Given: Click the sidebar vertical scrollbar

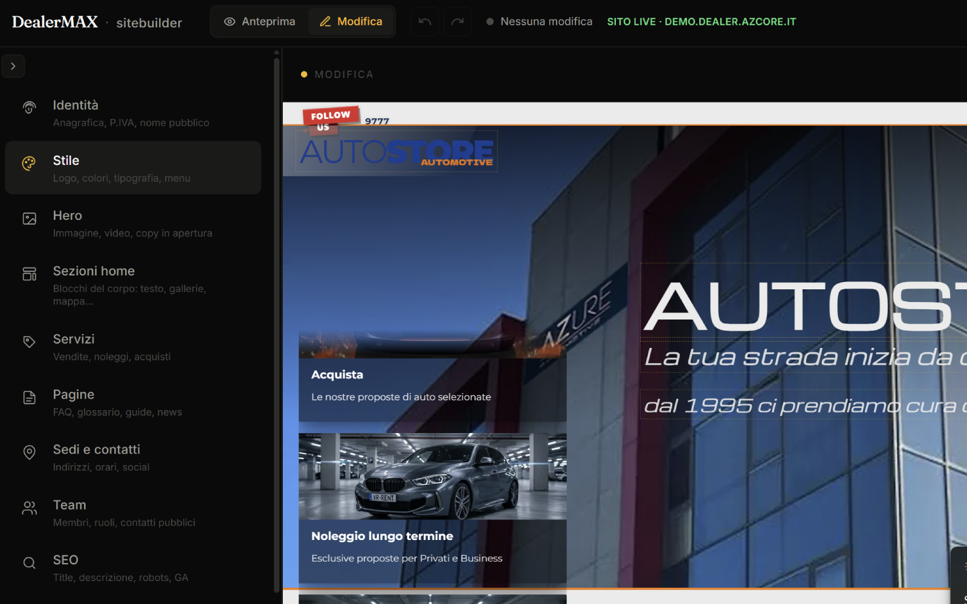Looking at the screenshot, I should pyautogui.click(x=277, y=325).
